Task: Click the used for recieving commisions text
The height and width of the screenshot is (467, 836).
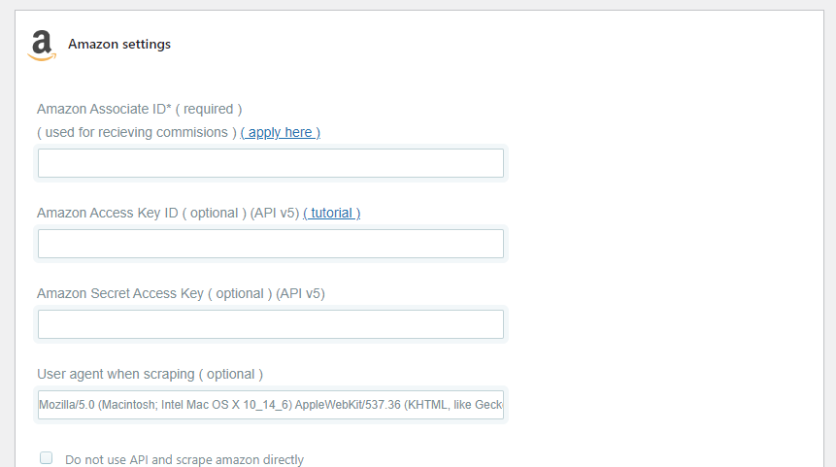Action: pos(137,132)
